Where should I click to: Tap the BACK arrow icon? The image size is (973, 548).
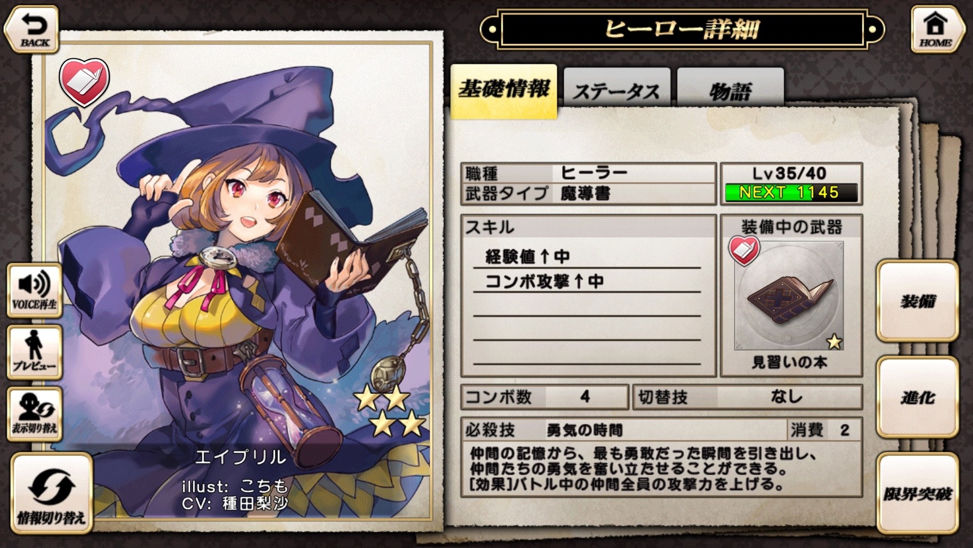[32, 29]
